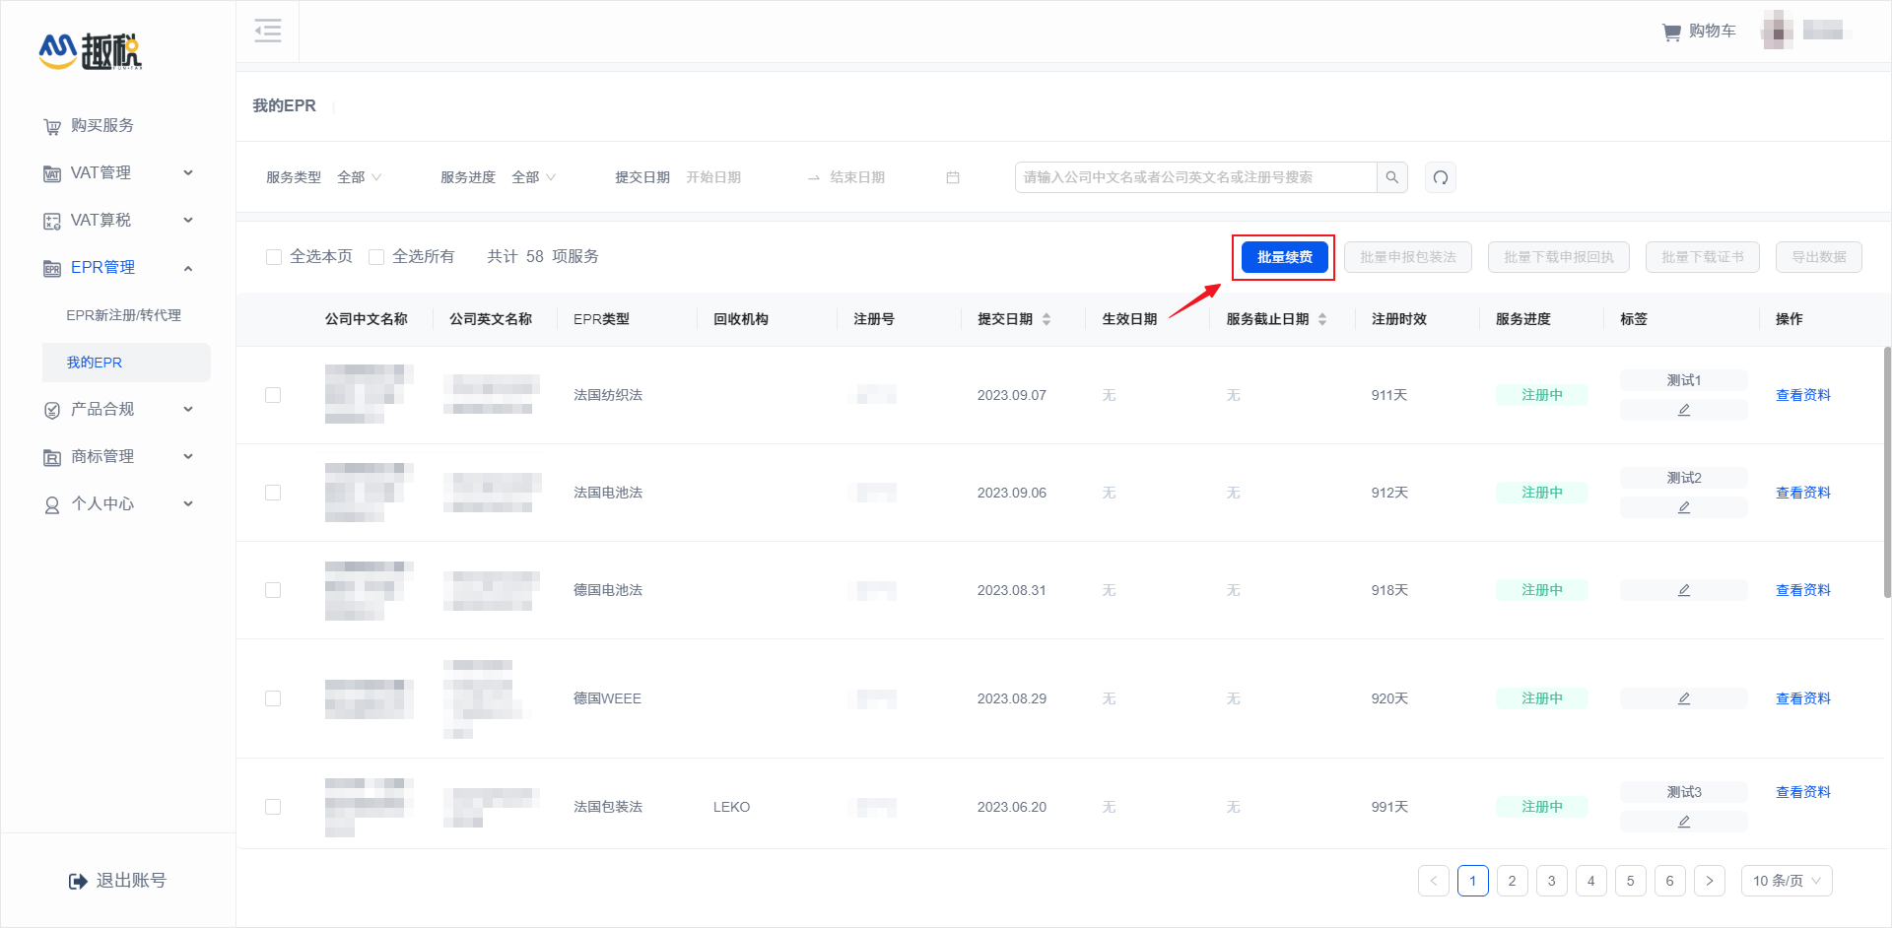Open the 服务进度 dropdown

[x=532, y=177]
